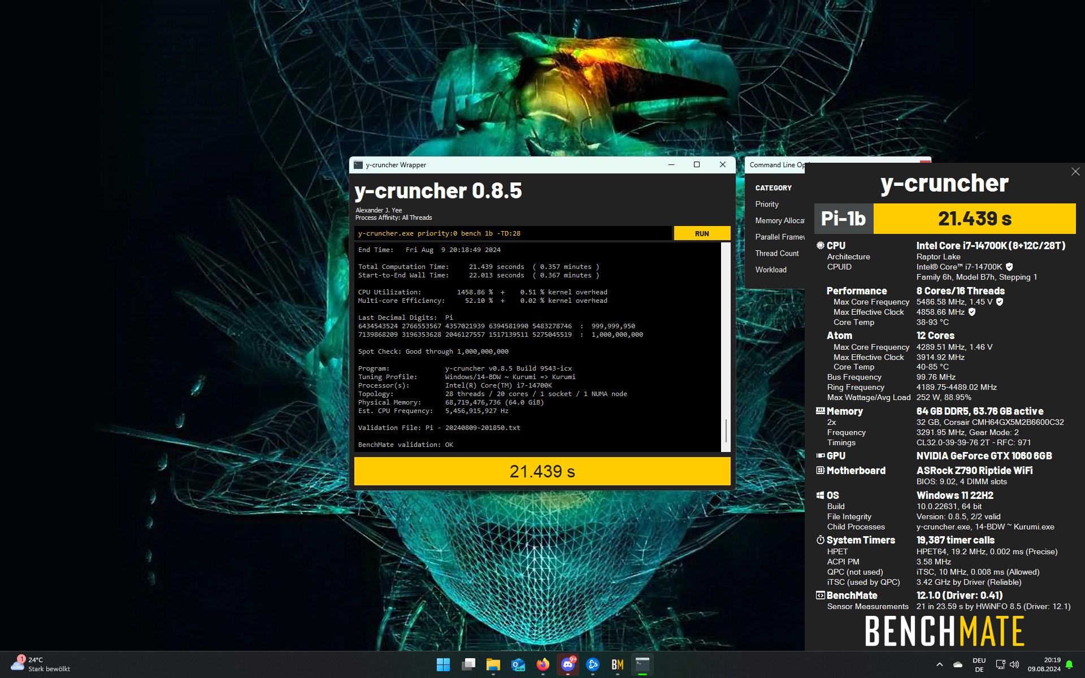Open Firefox from taskbar

point(542,664)
